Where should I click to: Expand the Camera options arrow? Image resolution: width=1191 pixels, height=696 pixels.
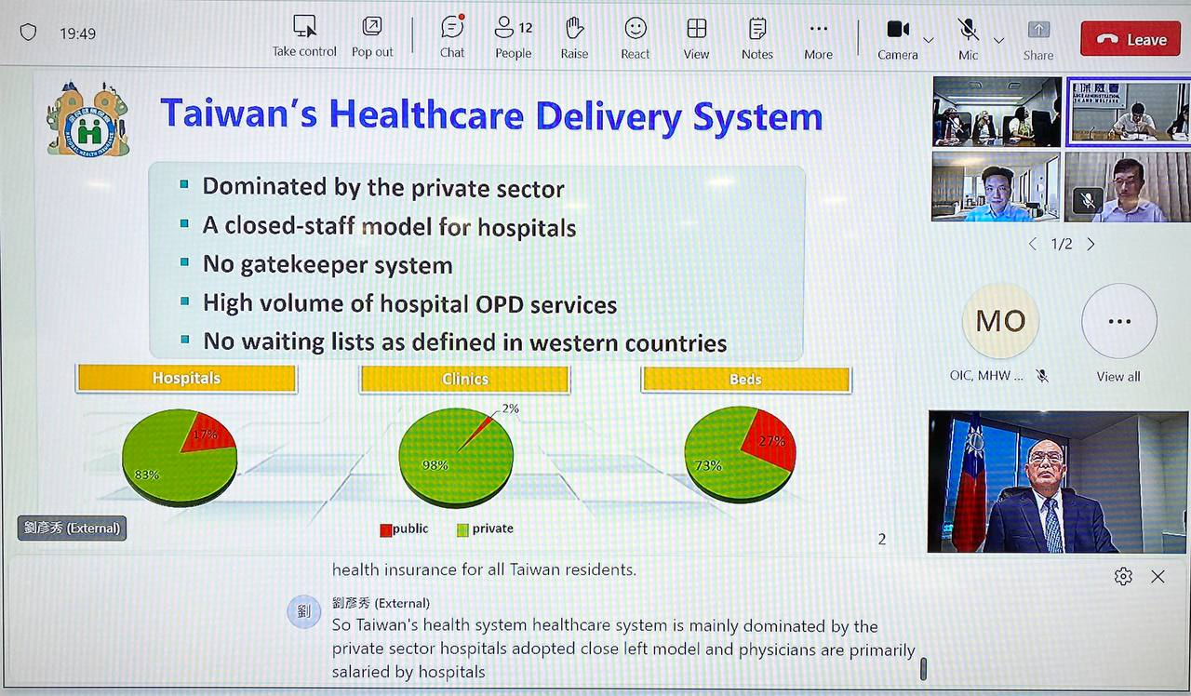(928, 40)
